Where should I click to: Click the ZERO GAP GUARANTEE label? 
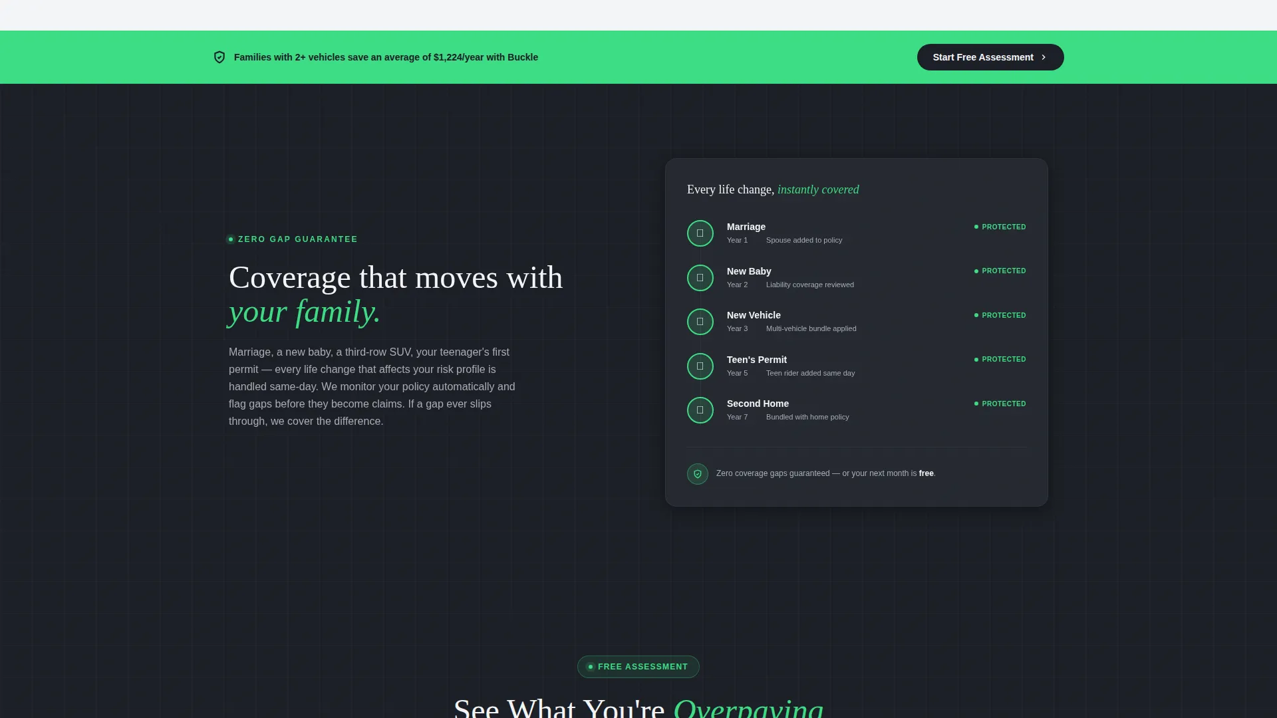tap(293, 239)
